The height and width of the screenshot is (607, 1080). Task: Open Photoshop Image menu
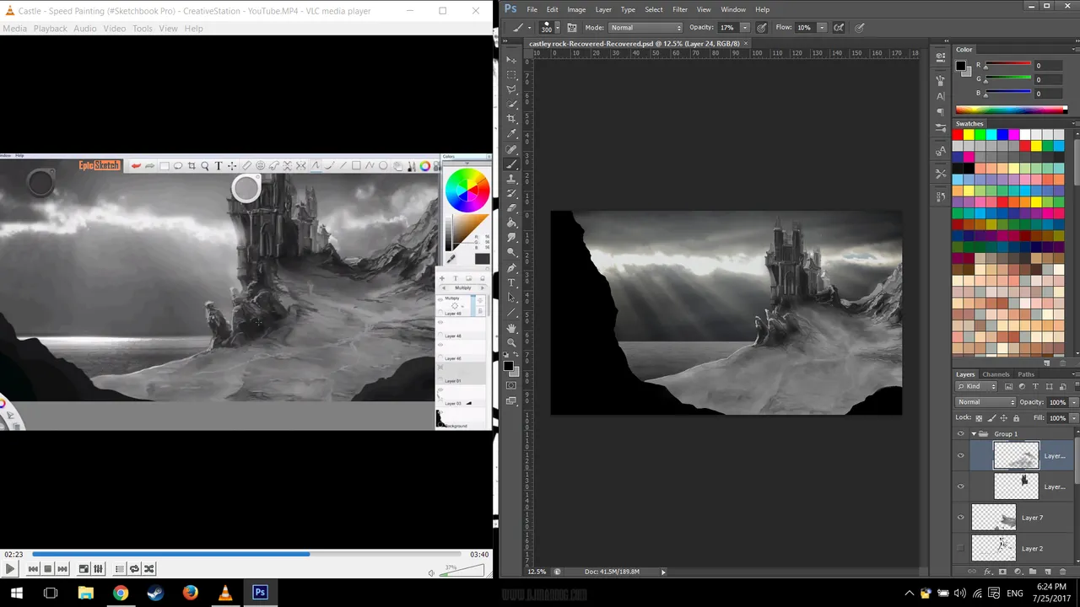(x=576, y=9)
